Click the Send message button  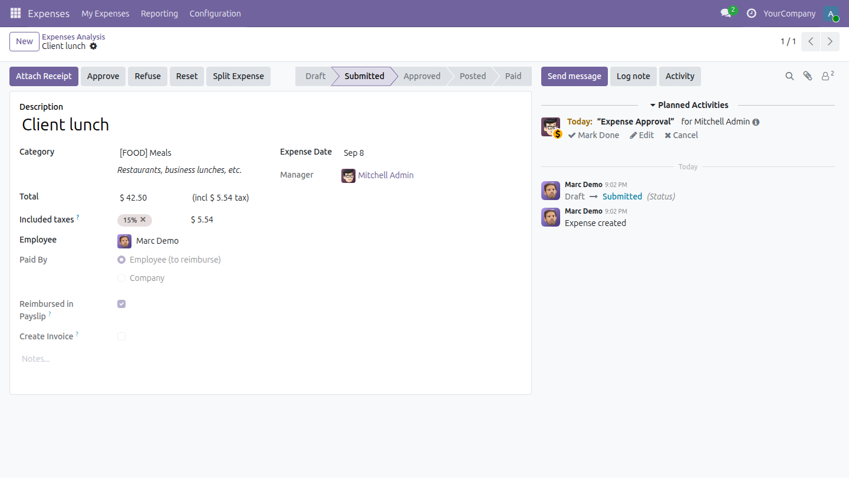point(574,76)
